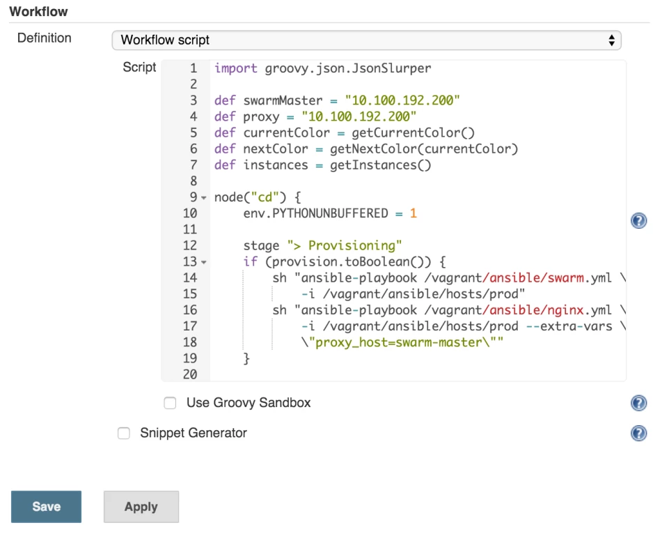The width and height of the screenshot is (653, 534).
Task: Tick the Snippet Generator checkbox
Action: click(124, 433)
